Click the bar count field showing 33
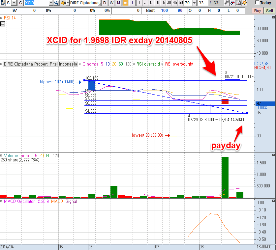The image size is (276, 250). 203,3
